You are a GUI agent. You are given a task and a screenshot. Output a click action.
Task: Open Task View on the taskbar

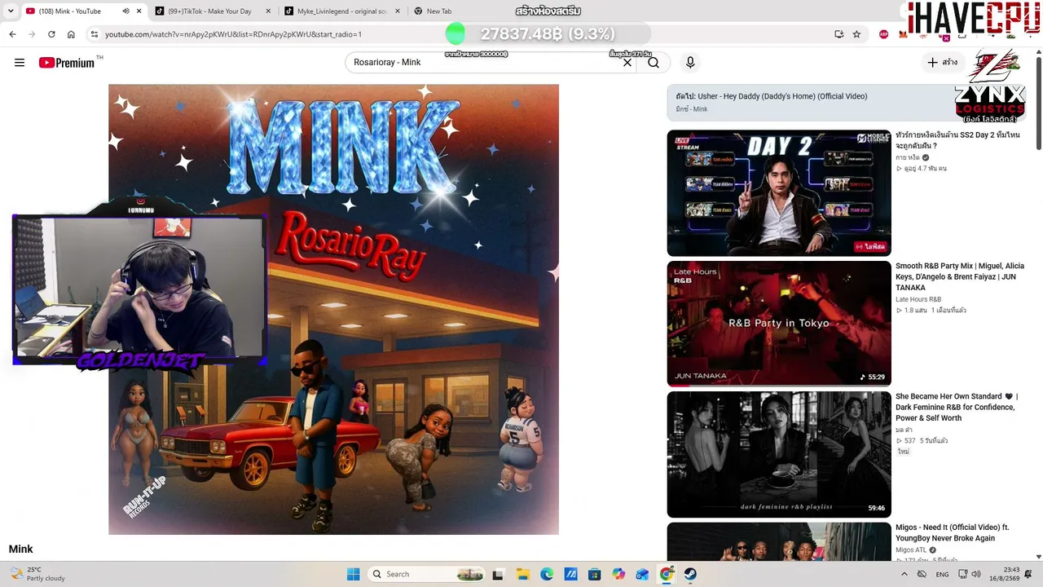(x=498, y=574)
